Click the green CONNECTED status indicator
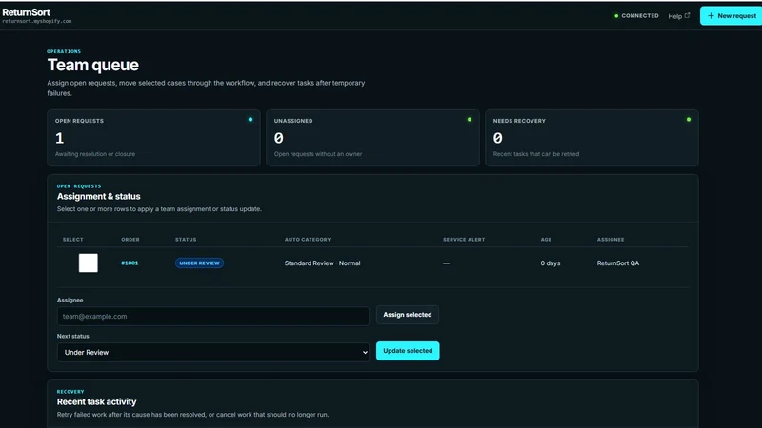The width and height of the screenshot is (762, 428). [636, 16]
